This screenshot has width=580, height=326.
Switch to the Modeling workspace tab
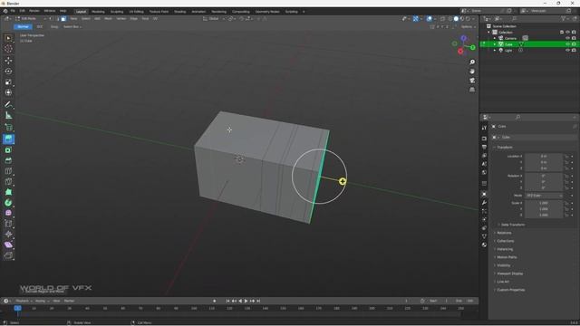tap(98, 12)
